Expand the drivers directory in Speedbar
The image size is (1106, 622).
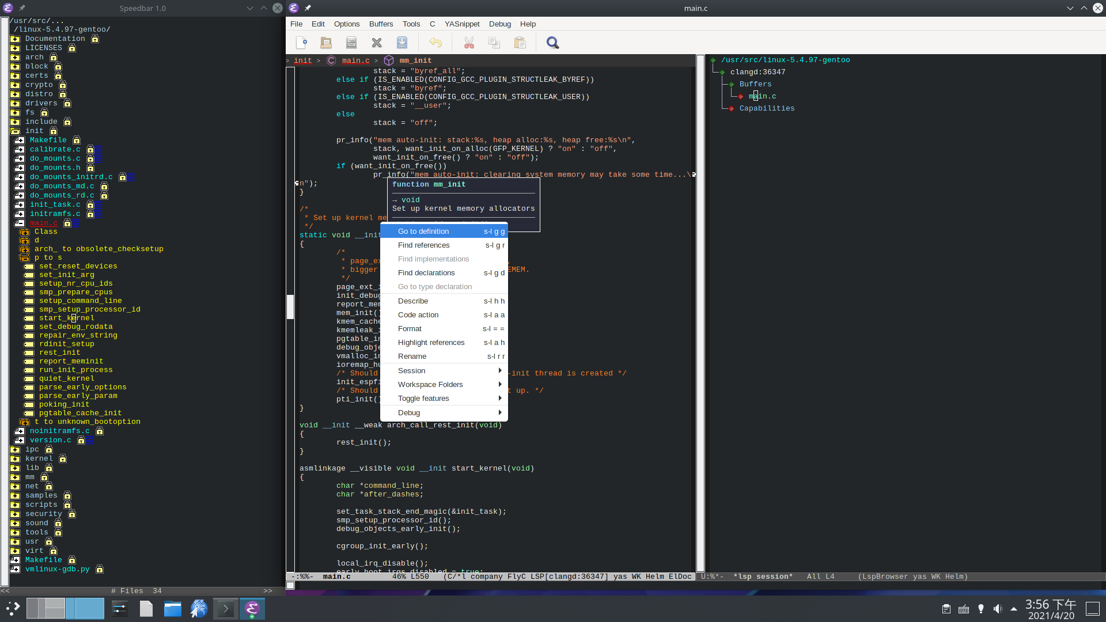click(x=15, y=104)
